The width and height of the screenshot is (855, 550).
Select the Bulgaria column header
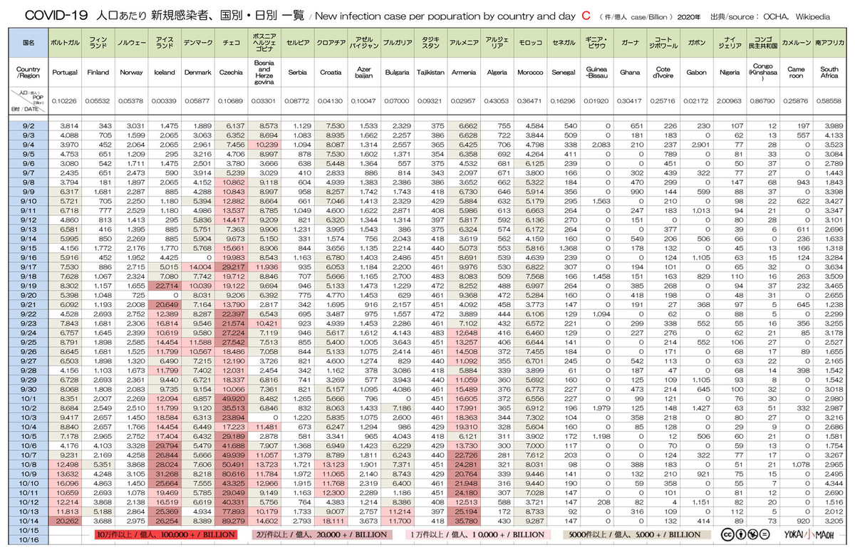(396, 73)
